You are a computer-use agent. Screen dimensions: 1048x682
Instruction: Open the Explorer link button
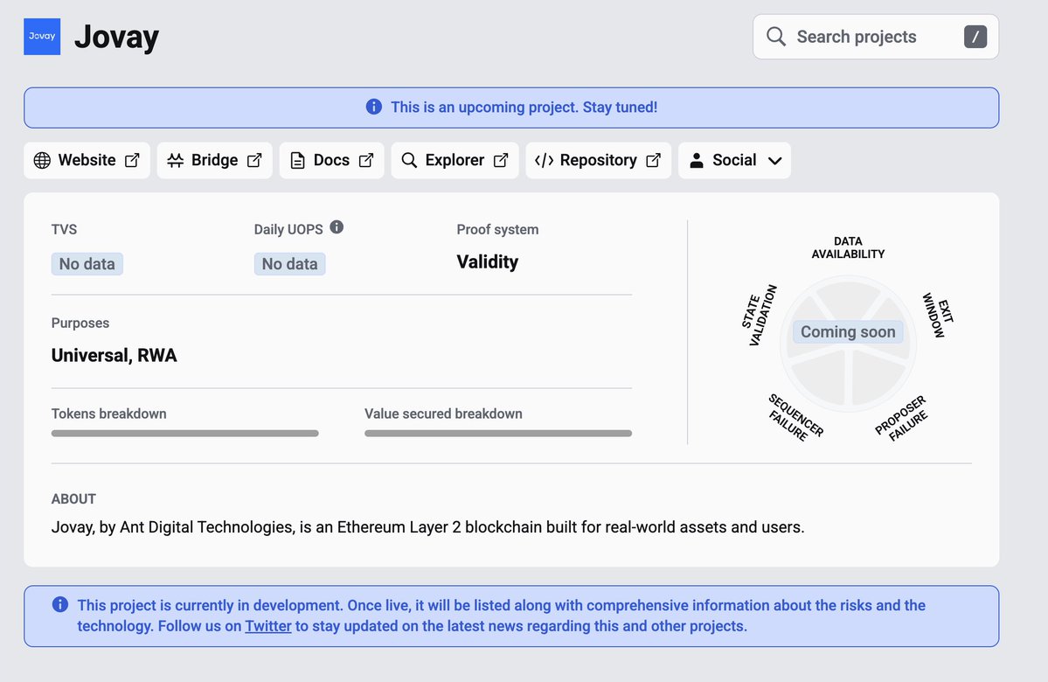(455, 161)
